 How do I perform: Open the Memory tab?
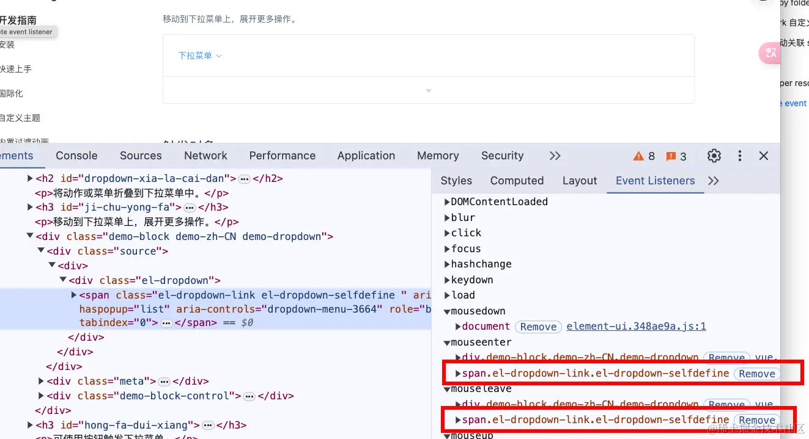438,156
